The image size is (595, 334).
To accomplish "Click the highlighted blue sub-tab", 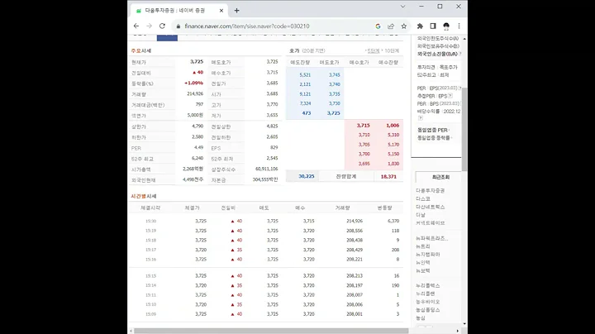I will (x=167, y=37).
